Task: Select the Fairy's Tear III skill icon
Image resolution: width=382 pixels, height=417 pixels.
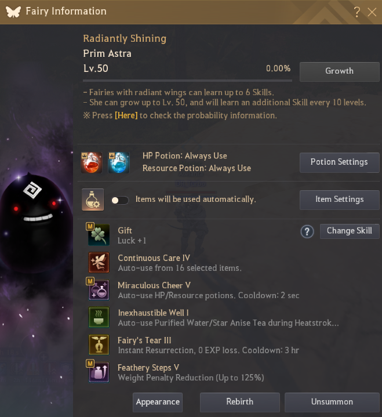Action: coord(99,345)
